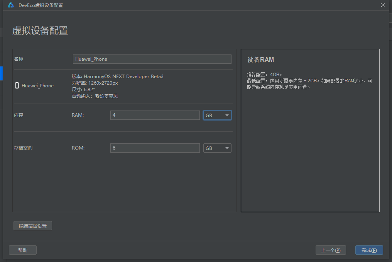Screen dimensions: 392x262
Task: Finish setup with 完成(F) button
Action: click(x=369, y=250)
